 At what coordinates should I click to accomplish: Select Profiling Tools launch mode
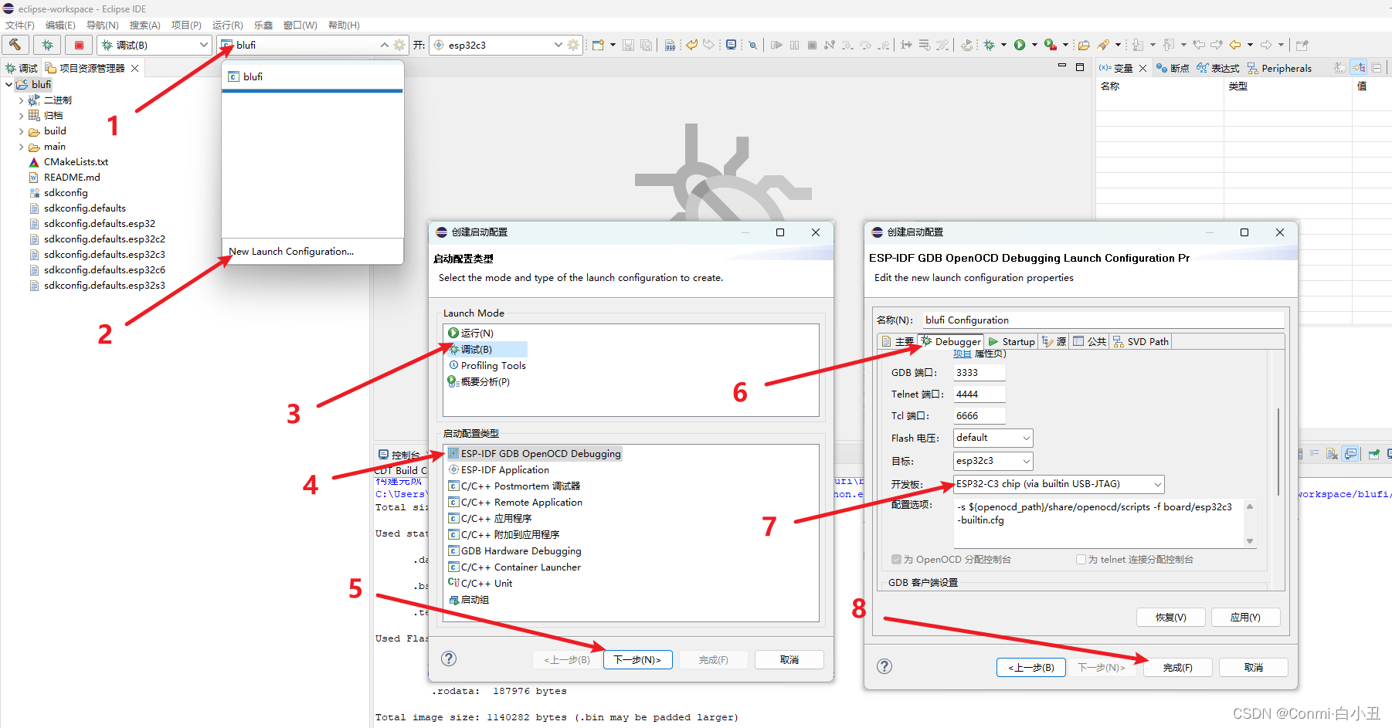point(493,366)
